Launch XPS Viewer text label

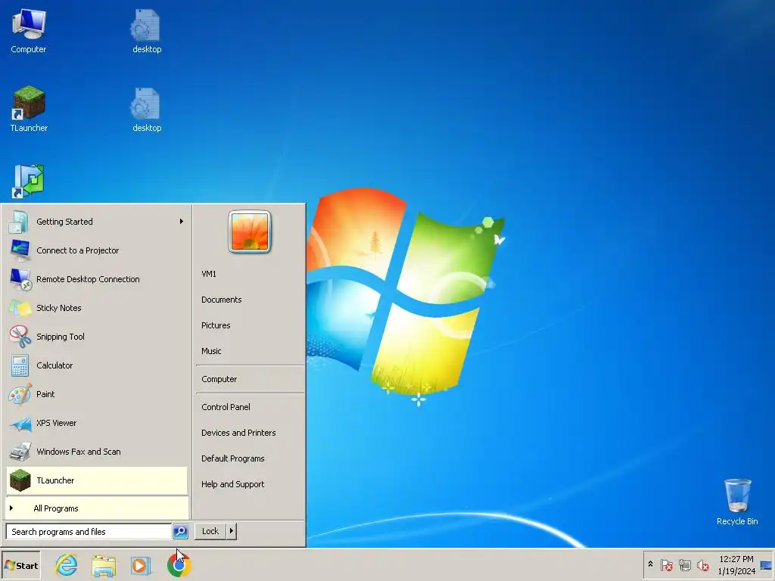[56, 423]
